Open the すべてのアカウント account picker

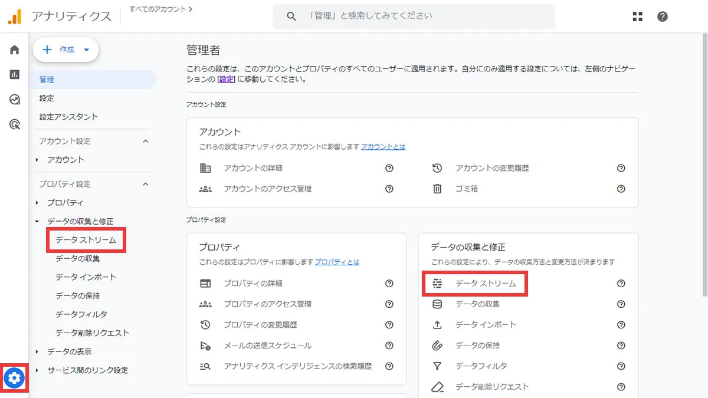pos(157,9)
